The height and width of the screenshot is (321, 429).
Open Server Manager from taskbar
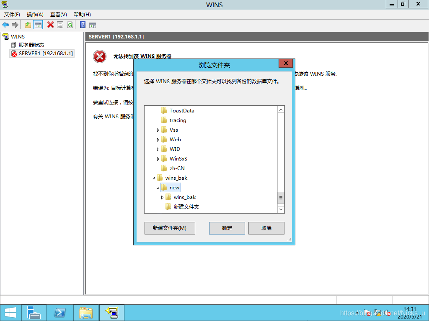pos(34,313)
